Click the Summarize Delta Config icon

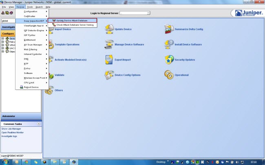[169, 29]
